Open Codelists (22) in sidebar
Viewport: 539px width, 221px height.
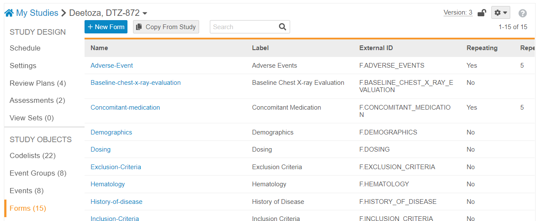pos(33,155)
